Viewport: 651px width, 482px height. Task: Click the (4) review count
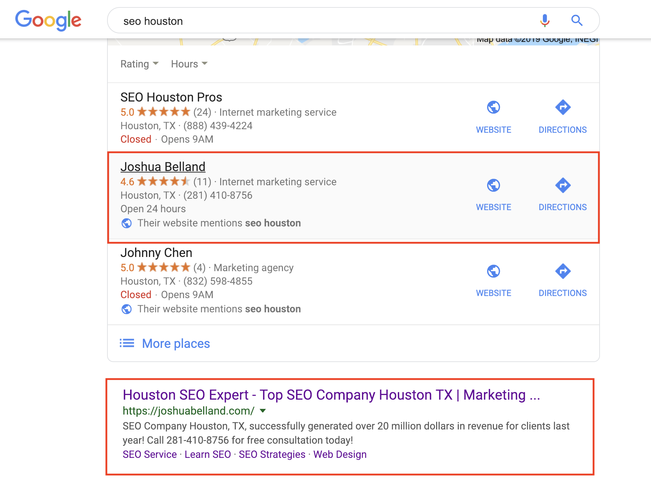click(x=199, y=268)
